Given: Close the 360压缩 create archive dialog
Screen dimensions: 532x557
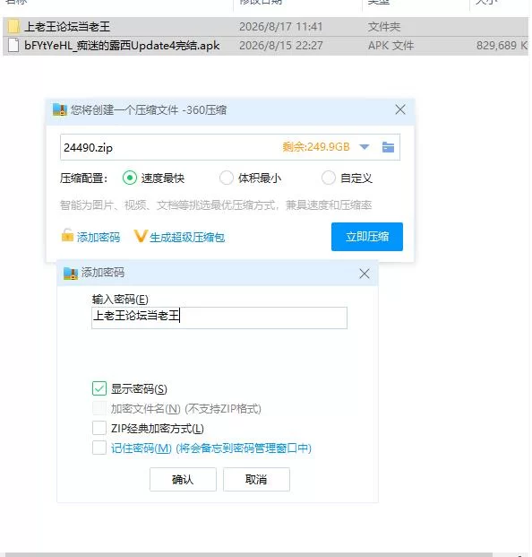Looking at the screenshot, I should (x=400, y=109).
